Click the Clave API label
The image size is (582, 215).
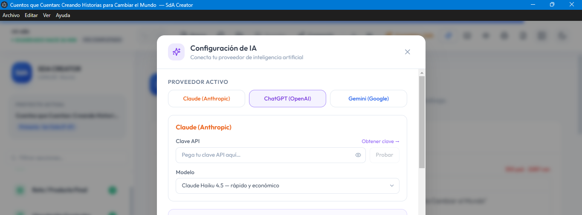(x=188, y=141)
